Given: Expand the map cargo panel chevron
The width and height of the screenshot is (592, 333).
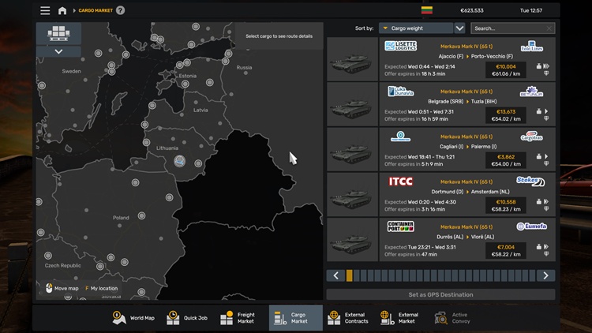Looking at the screenshot, I should [x=59, y=51].
